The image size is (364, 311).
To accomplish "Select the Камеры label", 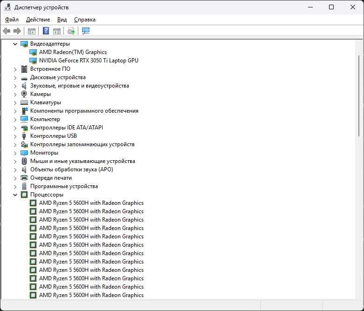I will [x=41, y=94].
